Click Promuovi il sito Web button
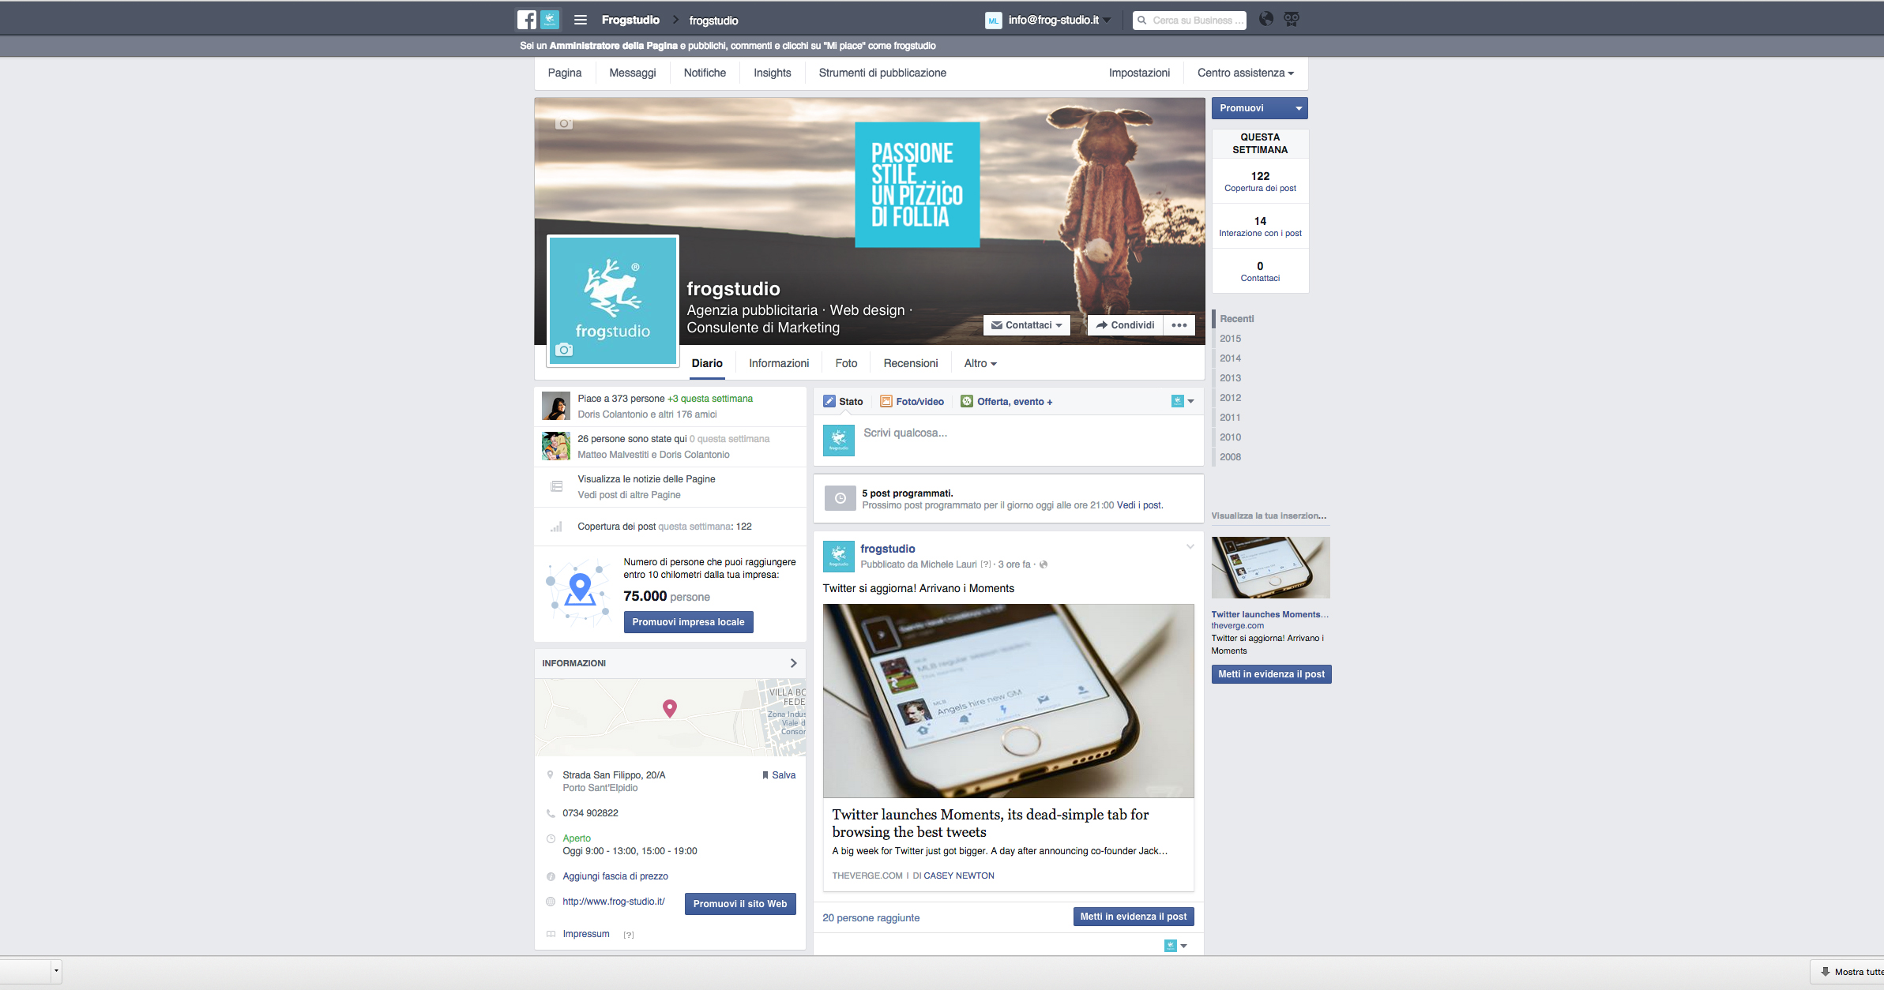The image size is (1884, 990). pos(740,904)
